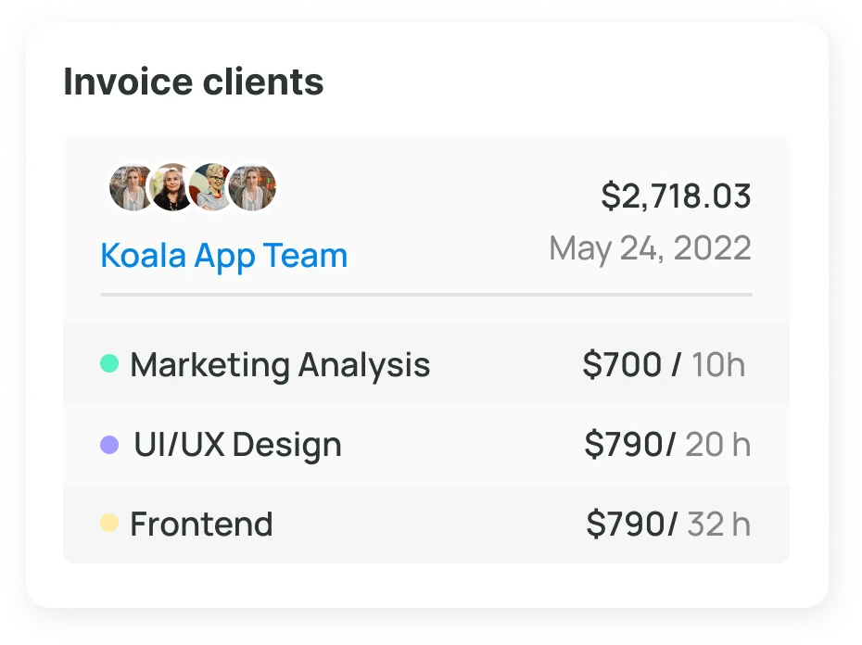Open the Koala App Team link
862x645 pixels.
click(x=223, y=257)
